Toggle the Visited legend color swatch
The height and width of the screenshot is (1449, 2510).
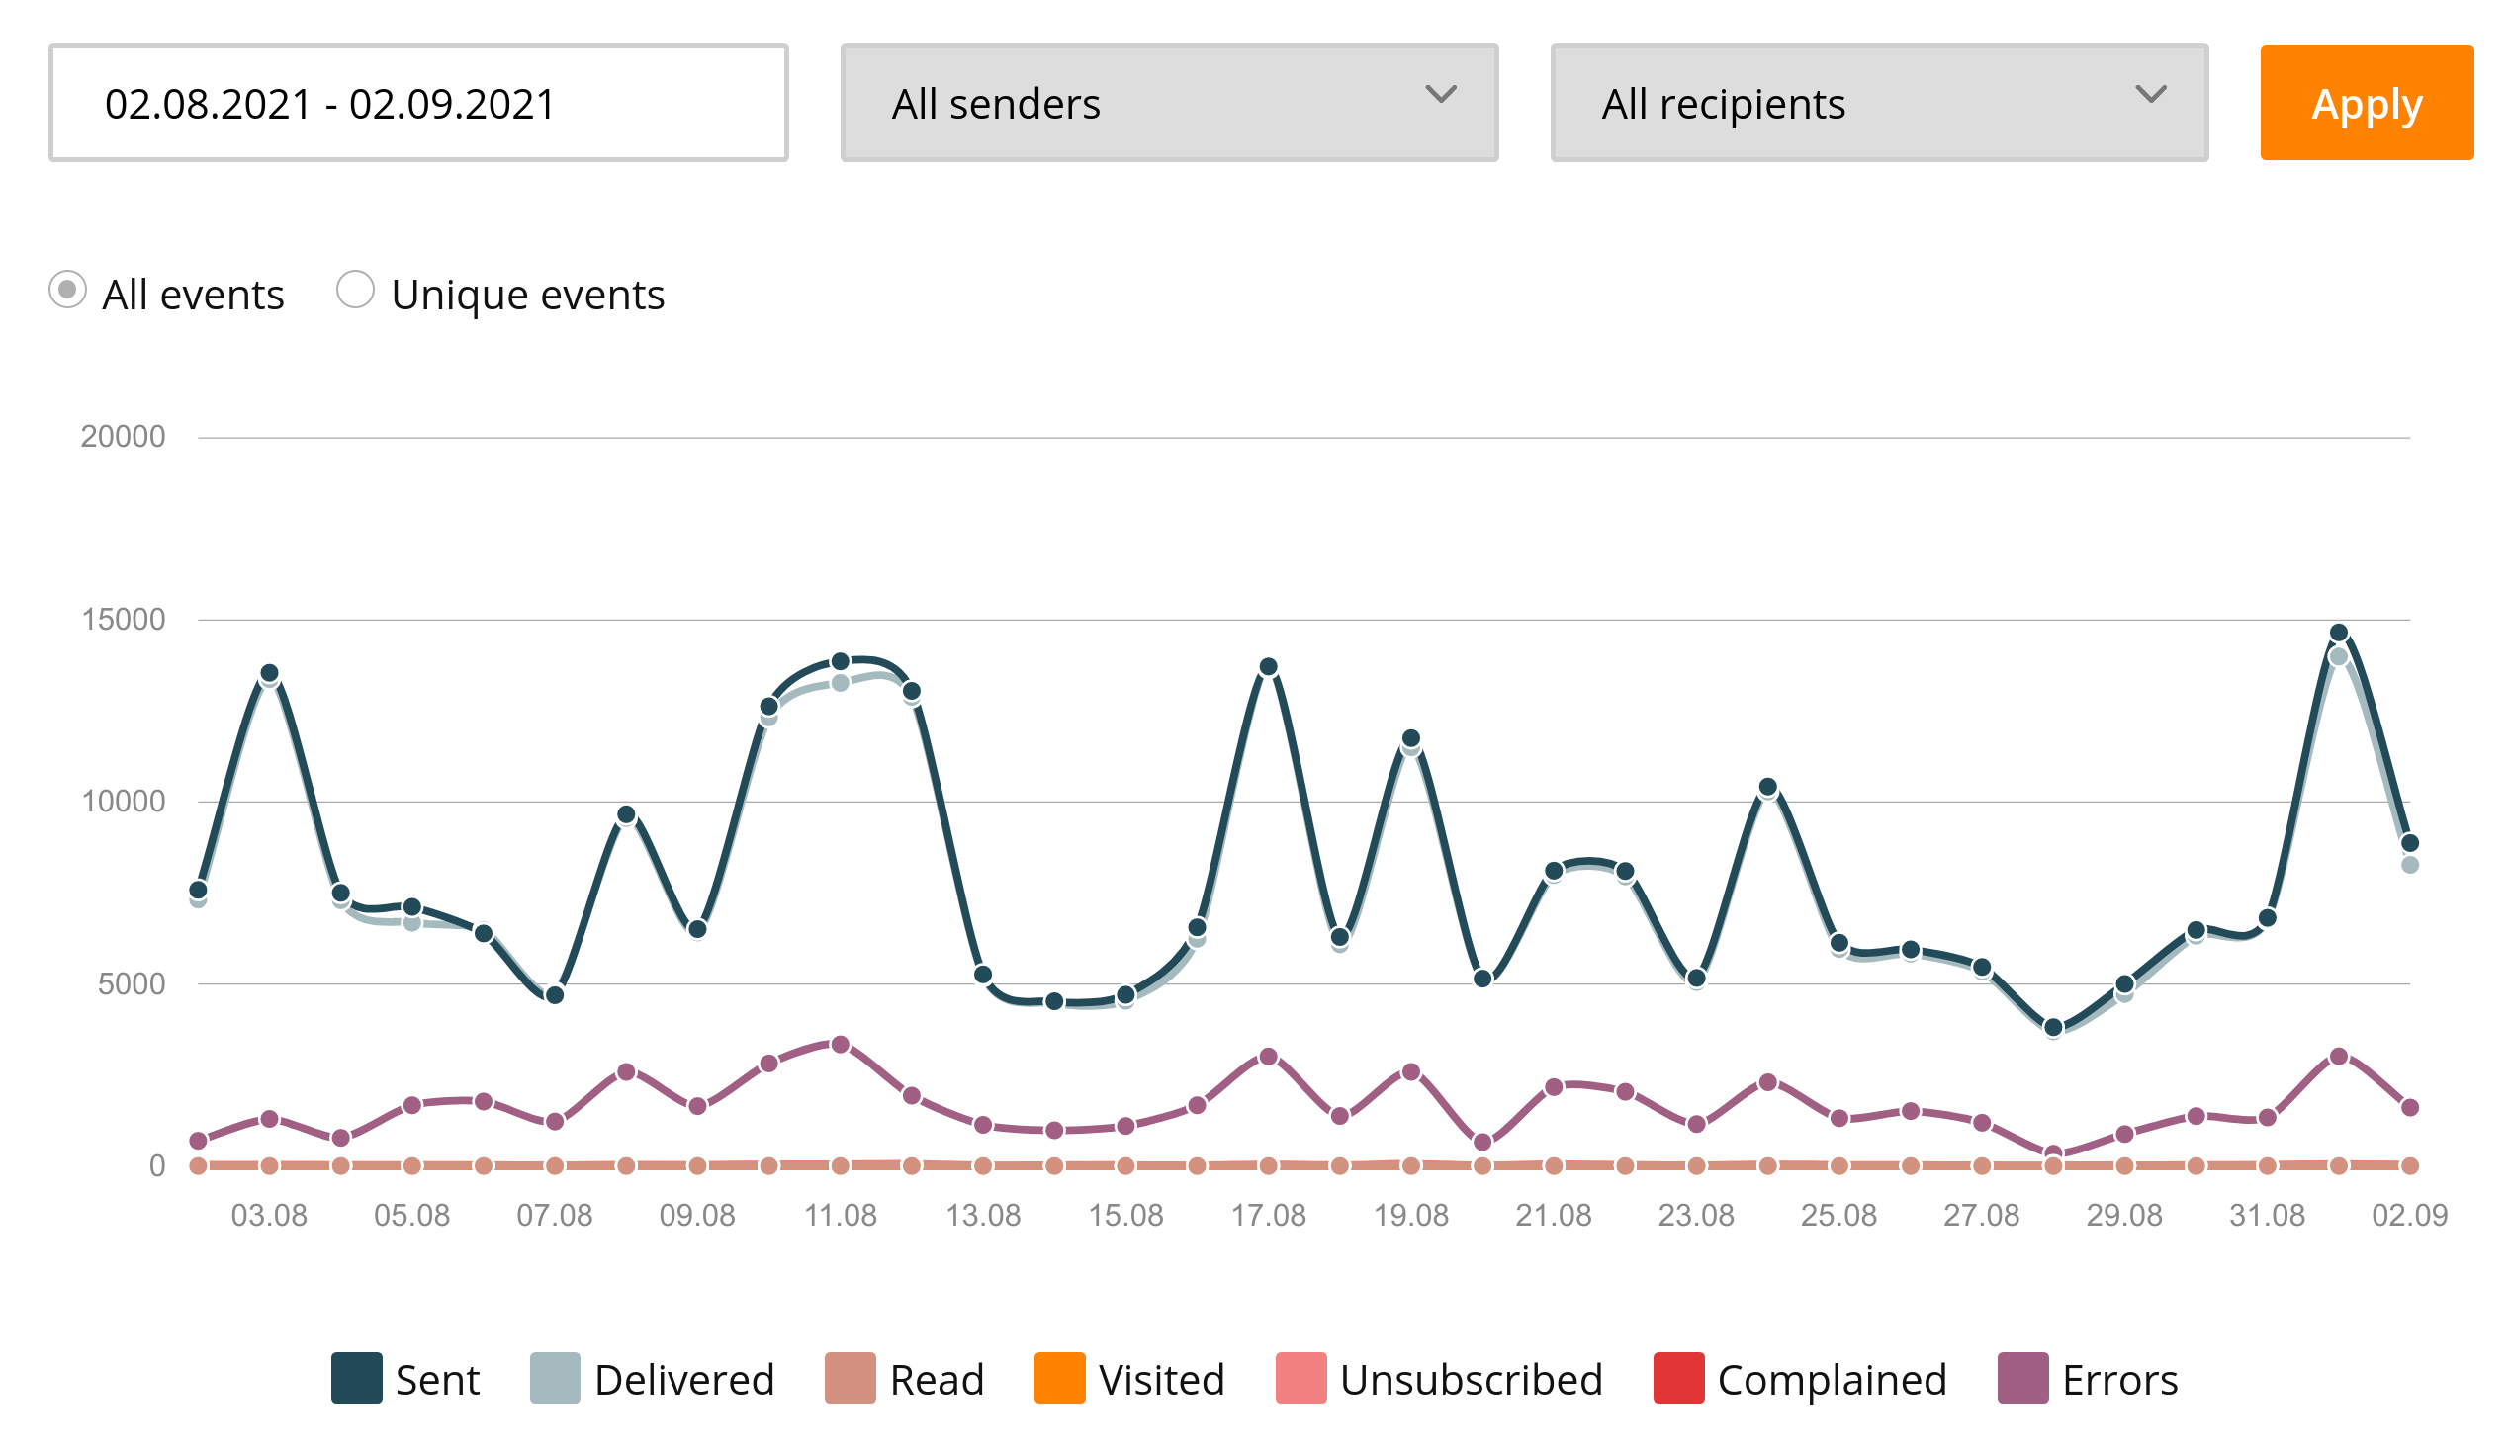[1059, 1378]
